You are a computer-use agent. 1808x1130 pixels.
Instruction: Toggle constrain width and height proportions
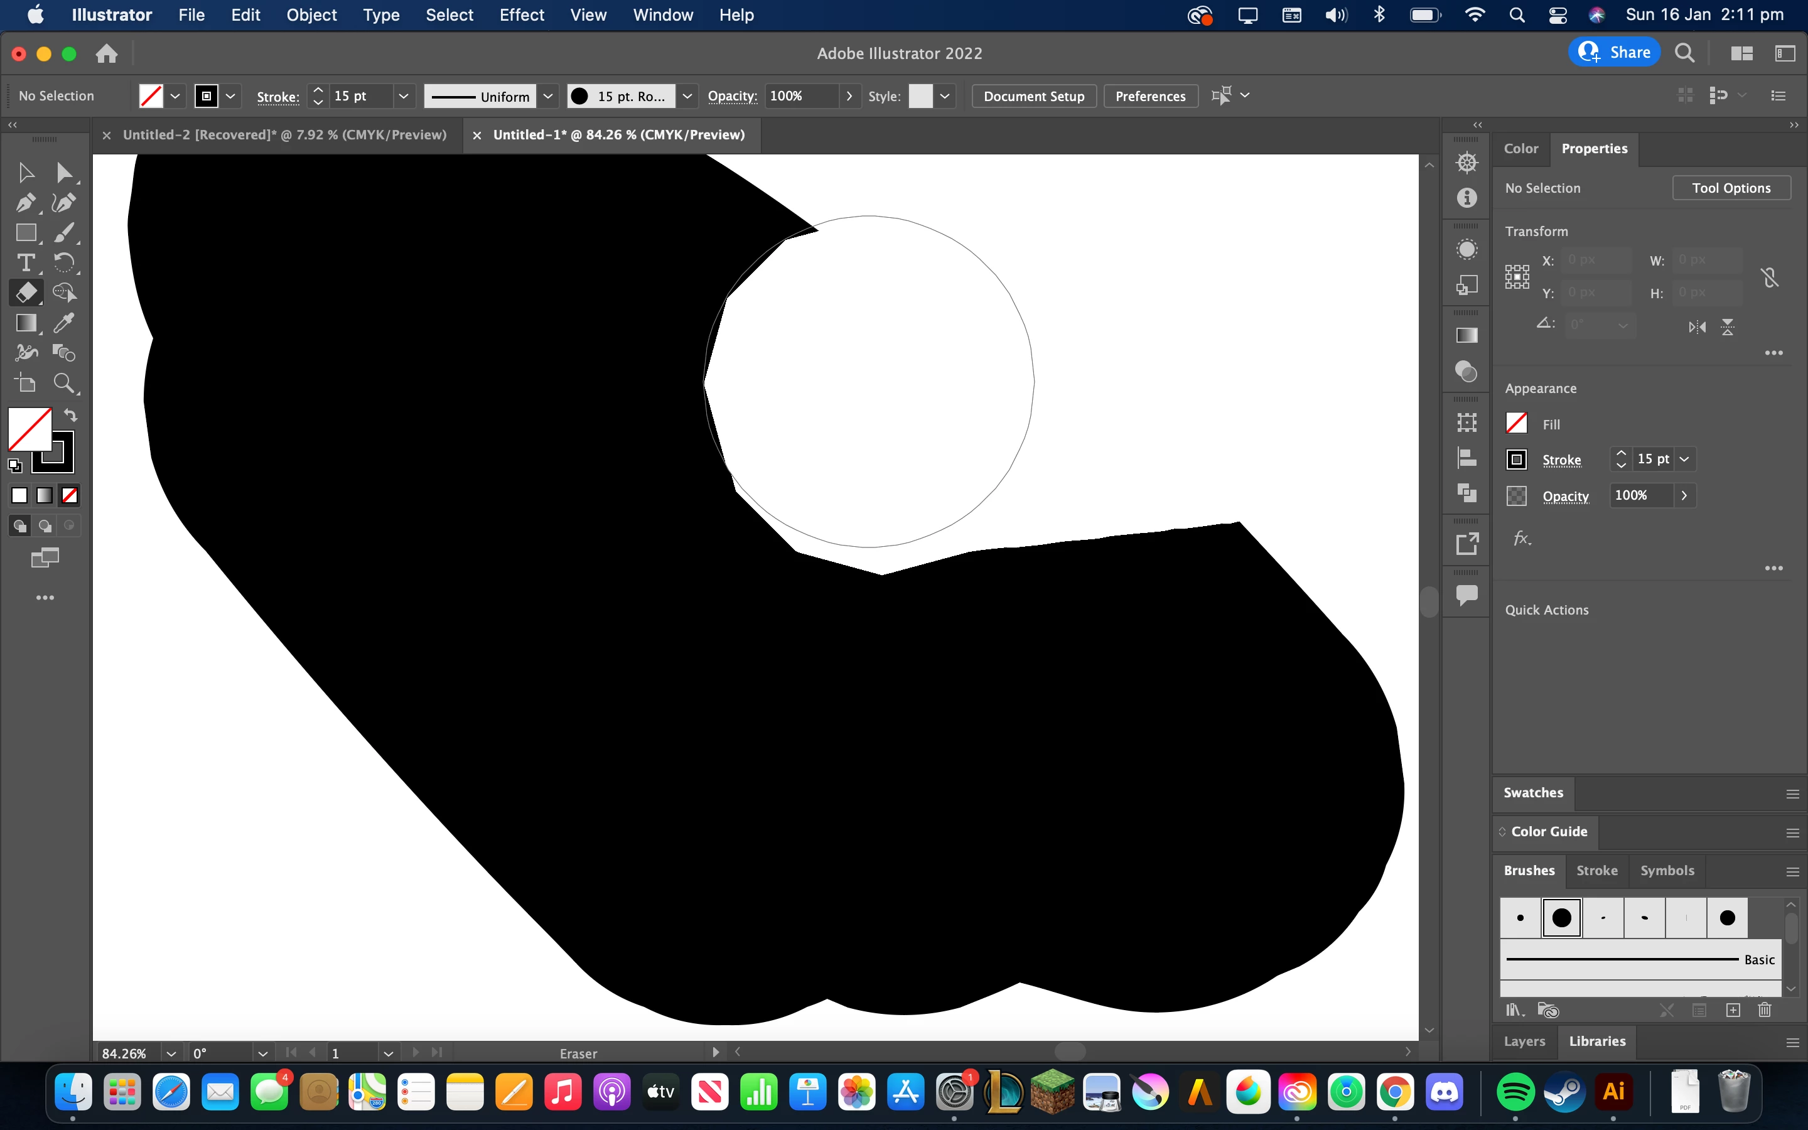[1769, 277]
